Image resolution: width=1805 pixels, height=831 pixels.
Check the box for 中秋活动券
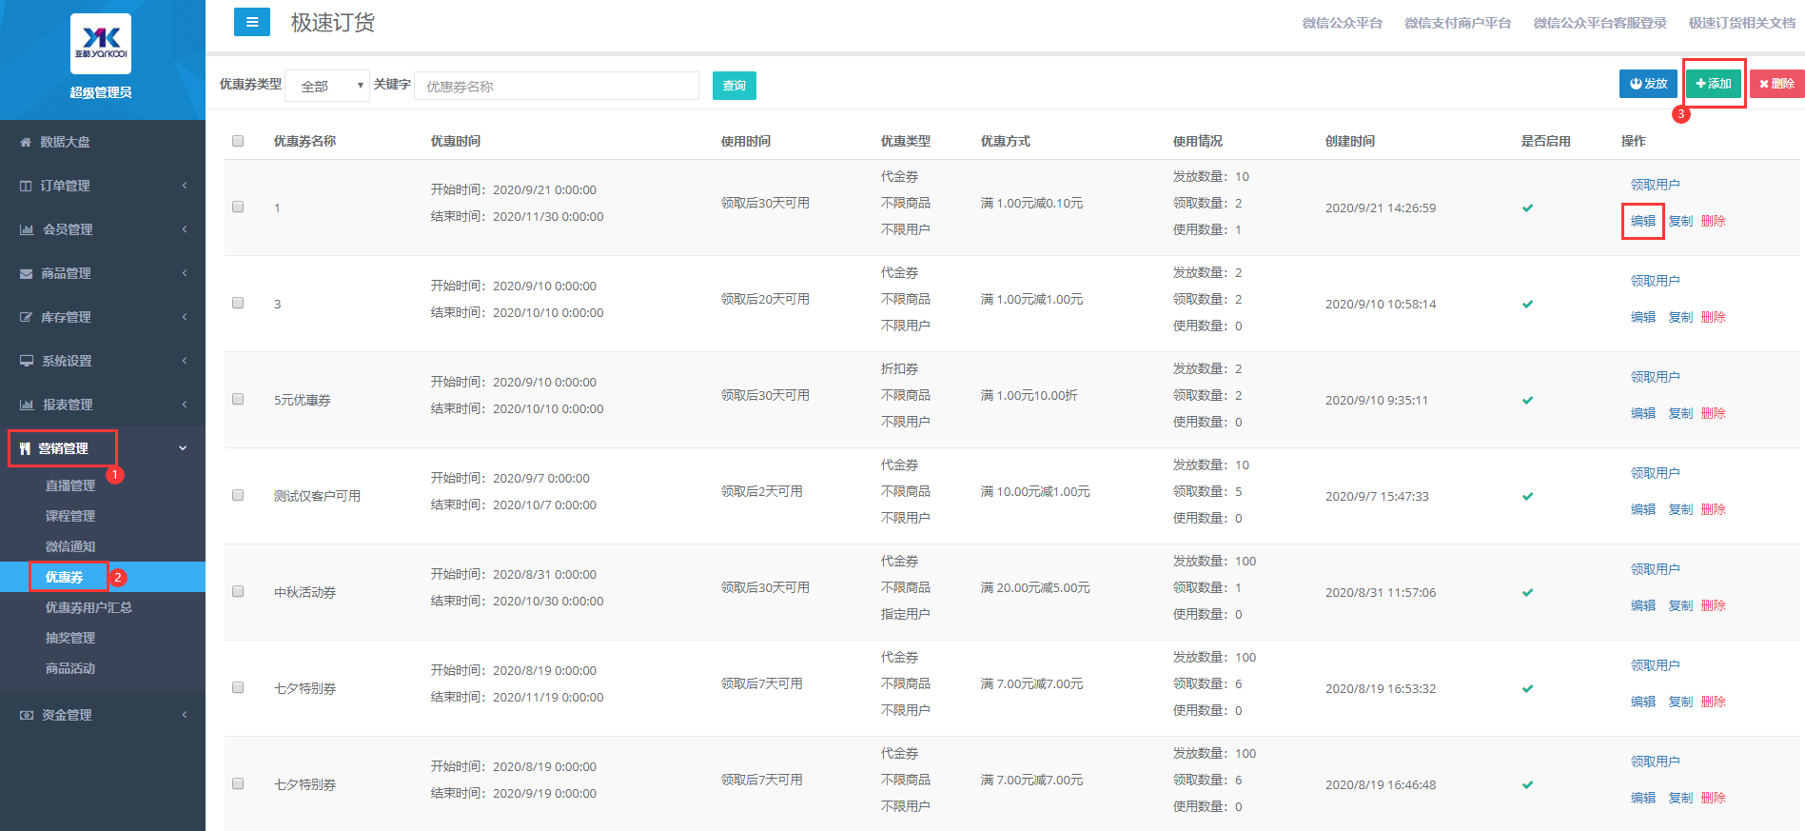[x=238, y=591]
